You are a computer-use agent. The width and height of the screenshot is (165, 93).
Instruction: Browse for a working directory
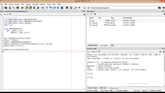coord(160,8)
